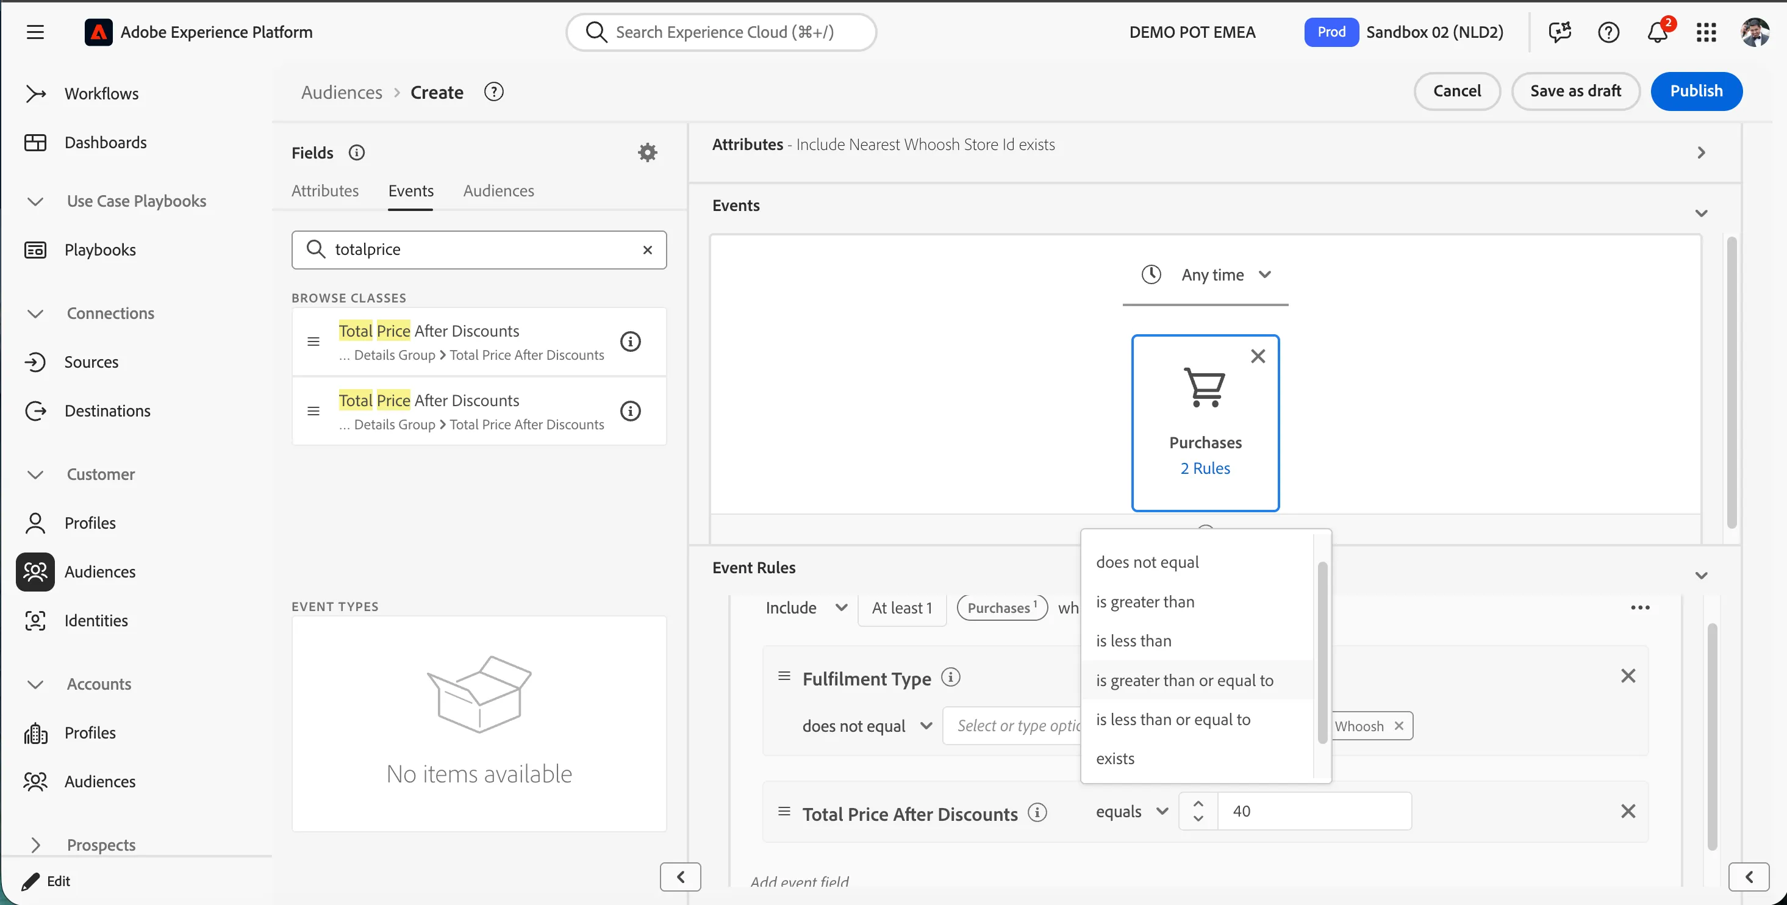The image size is (1787, 905).
Task: Collapse the Event Rules section chevron
Action: [x=1701, y=576]
